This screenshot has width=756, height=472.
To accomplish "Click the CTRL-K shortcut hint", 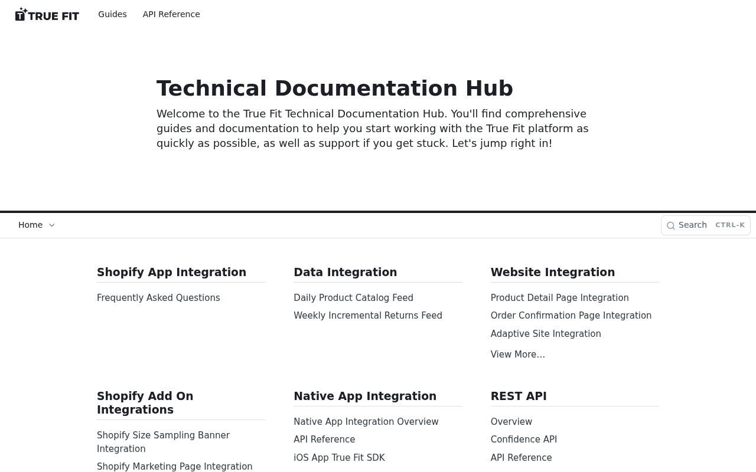I will [730, 225].
